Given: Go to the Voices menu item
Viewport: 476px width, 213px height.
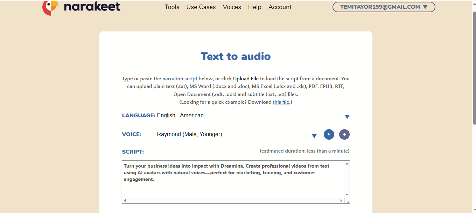Looking at the screenshot, I should click(232, 7).
